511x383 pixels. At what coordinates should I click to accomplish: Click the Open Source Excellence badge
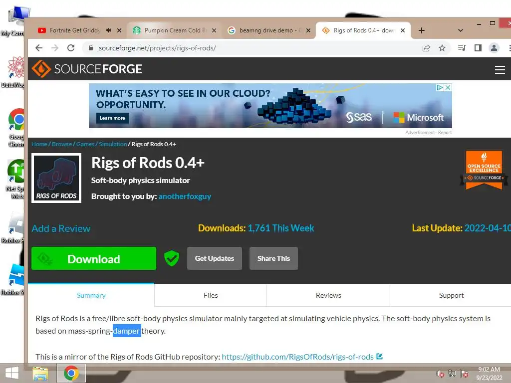pos(484,170)
